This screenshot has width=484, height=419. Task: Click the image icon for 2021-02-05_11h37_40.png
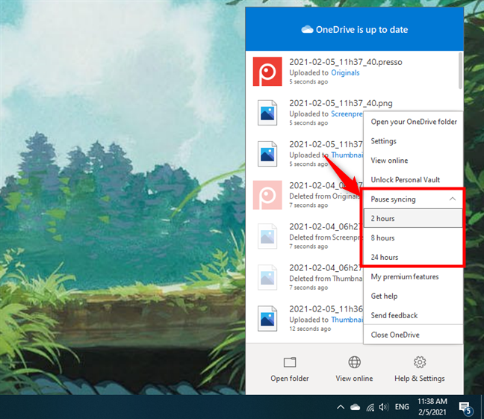[x=267, y=112]
